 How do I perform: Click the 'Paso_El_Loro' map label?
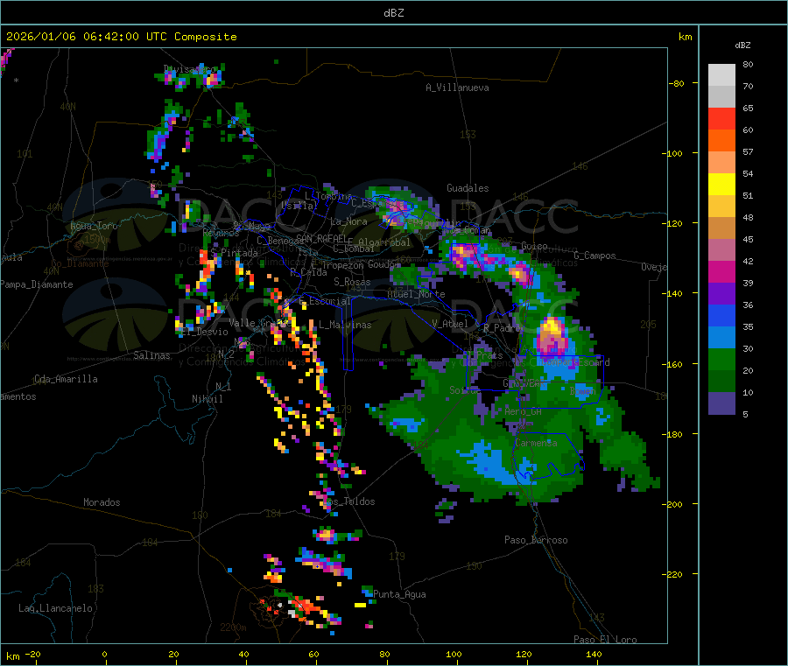pyautogui.click(x=605, y=640)
